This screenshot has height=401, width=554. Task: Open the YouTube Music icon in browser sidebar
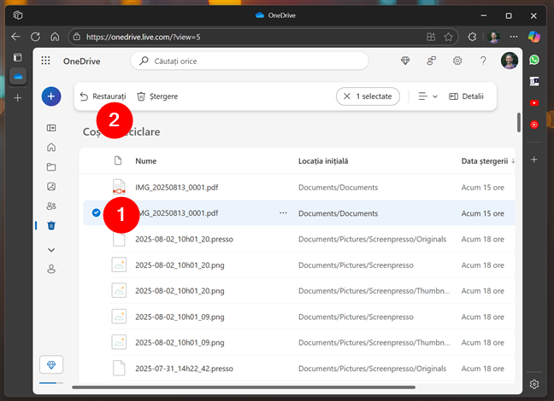[x=534, y=125]
